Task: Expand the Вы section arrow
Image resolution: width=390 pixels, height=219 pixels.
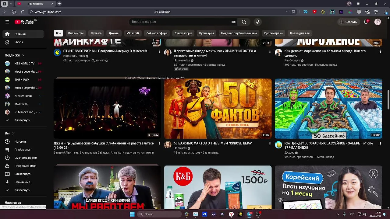Action: (x=13, y=133)
